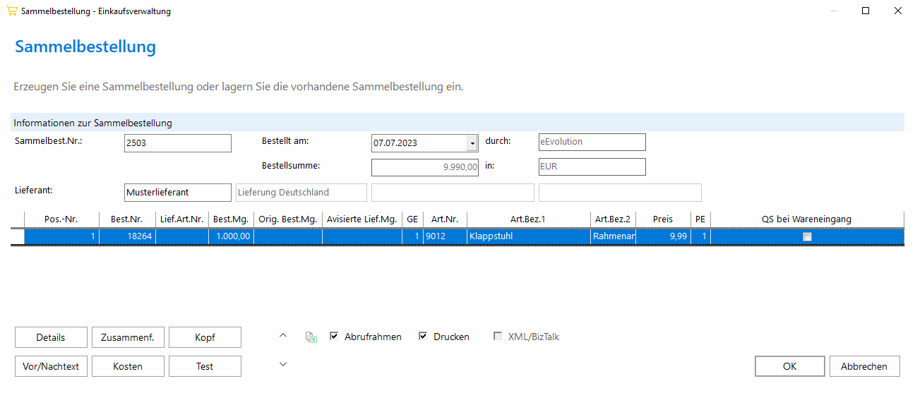Select the Klappstuhl order row
915x393 pixels.
coord(457,237)
